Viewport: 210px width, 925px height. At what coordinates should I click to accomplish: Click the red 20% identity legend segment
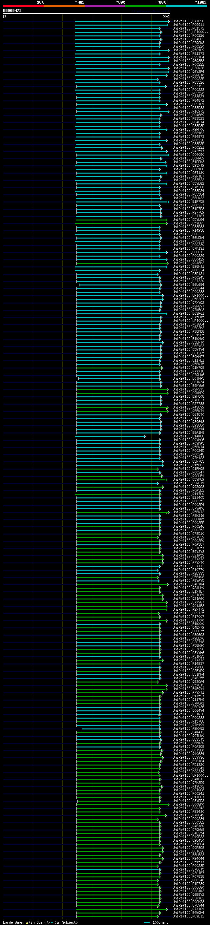(23, 6)
